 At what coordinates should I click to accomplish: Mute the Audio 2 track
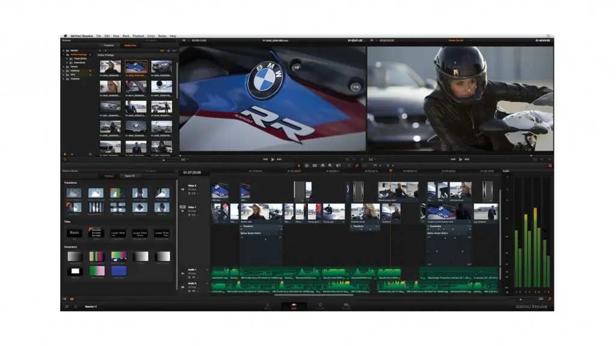click(194, 291)
